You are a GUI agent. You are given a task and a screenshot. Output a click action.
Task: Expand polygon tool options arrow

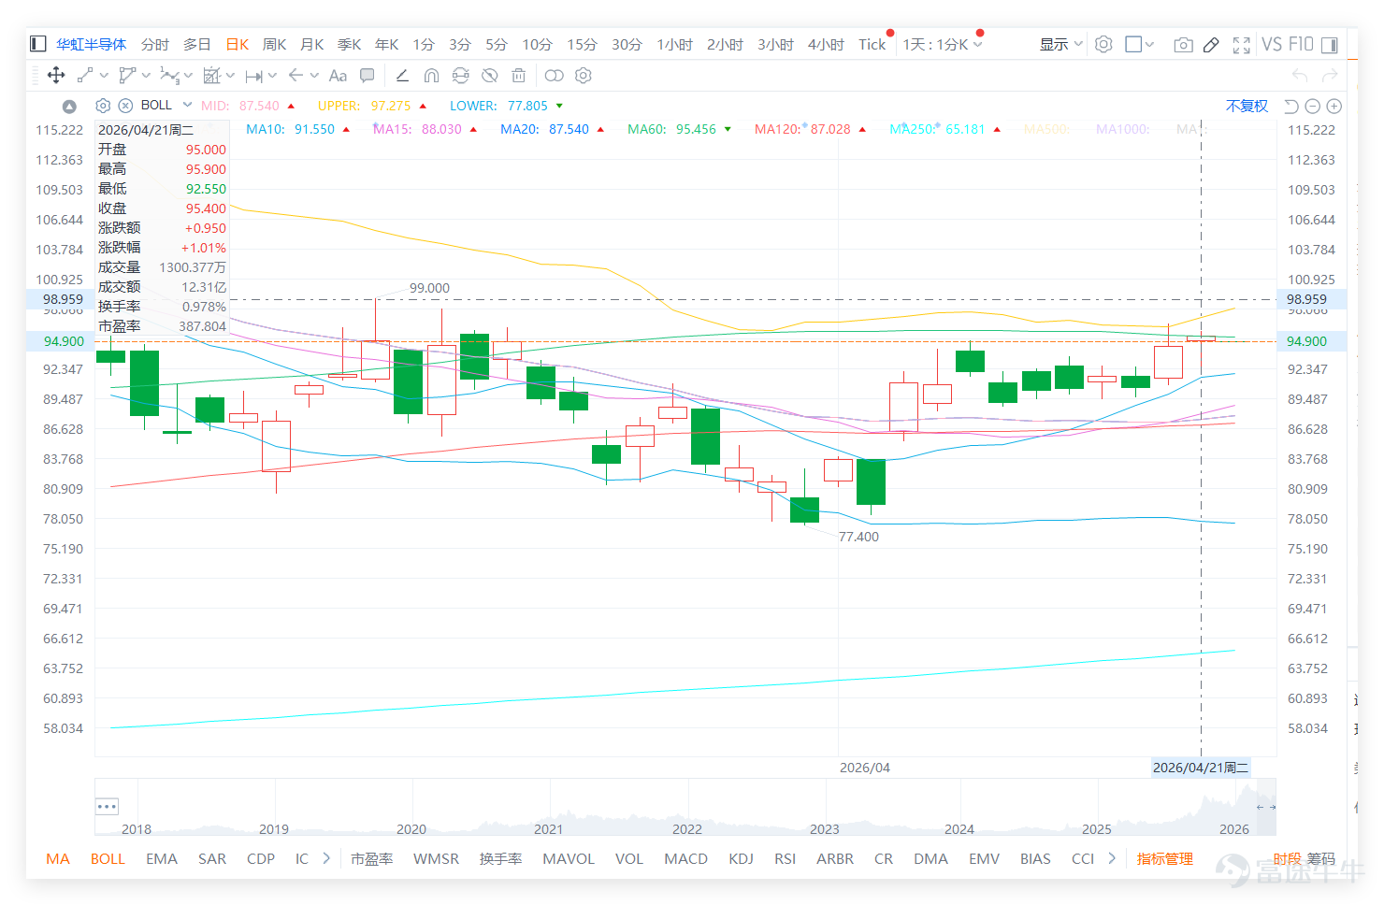[146, 76]
